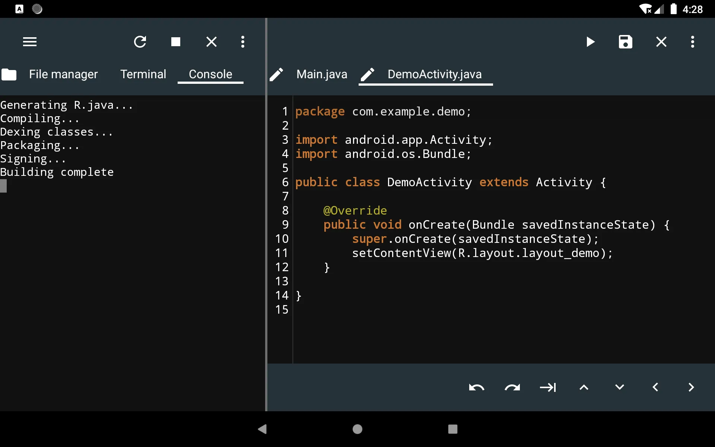Switch to the Terminal tab
Viewport: 715px width, 447px height.
point(143,74)
